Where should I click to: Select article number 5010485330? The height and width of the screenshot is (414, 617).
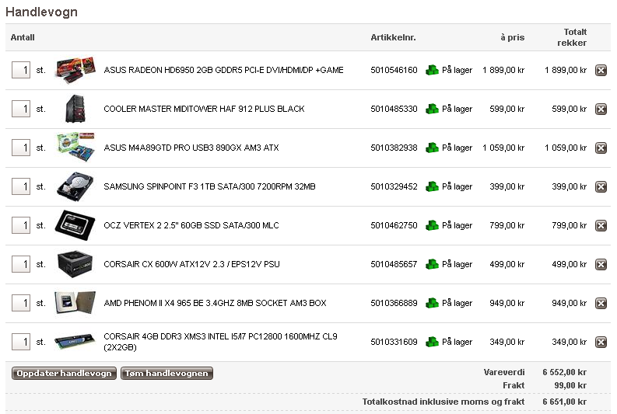click(394, 109)
